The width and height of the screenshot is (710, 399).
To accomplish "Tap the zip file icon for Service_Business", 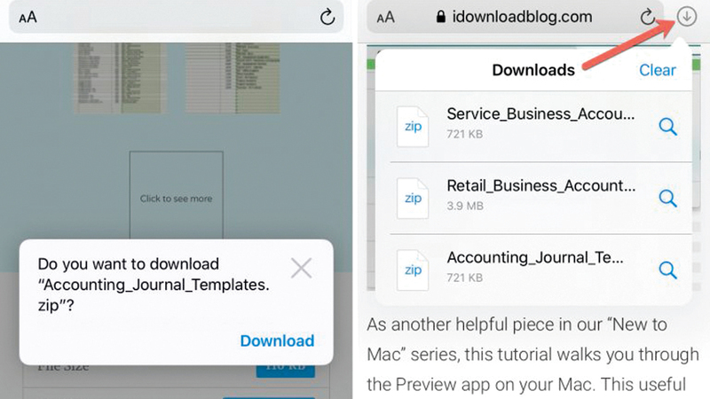I will point(414,127).
